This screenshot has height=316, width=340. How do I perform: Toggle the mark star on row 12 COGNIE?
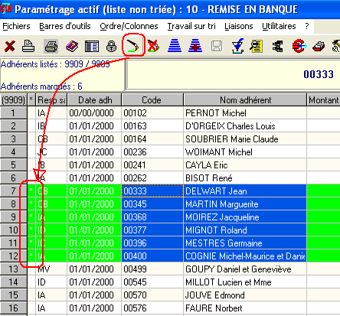coord(31,256)
